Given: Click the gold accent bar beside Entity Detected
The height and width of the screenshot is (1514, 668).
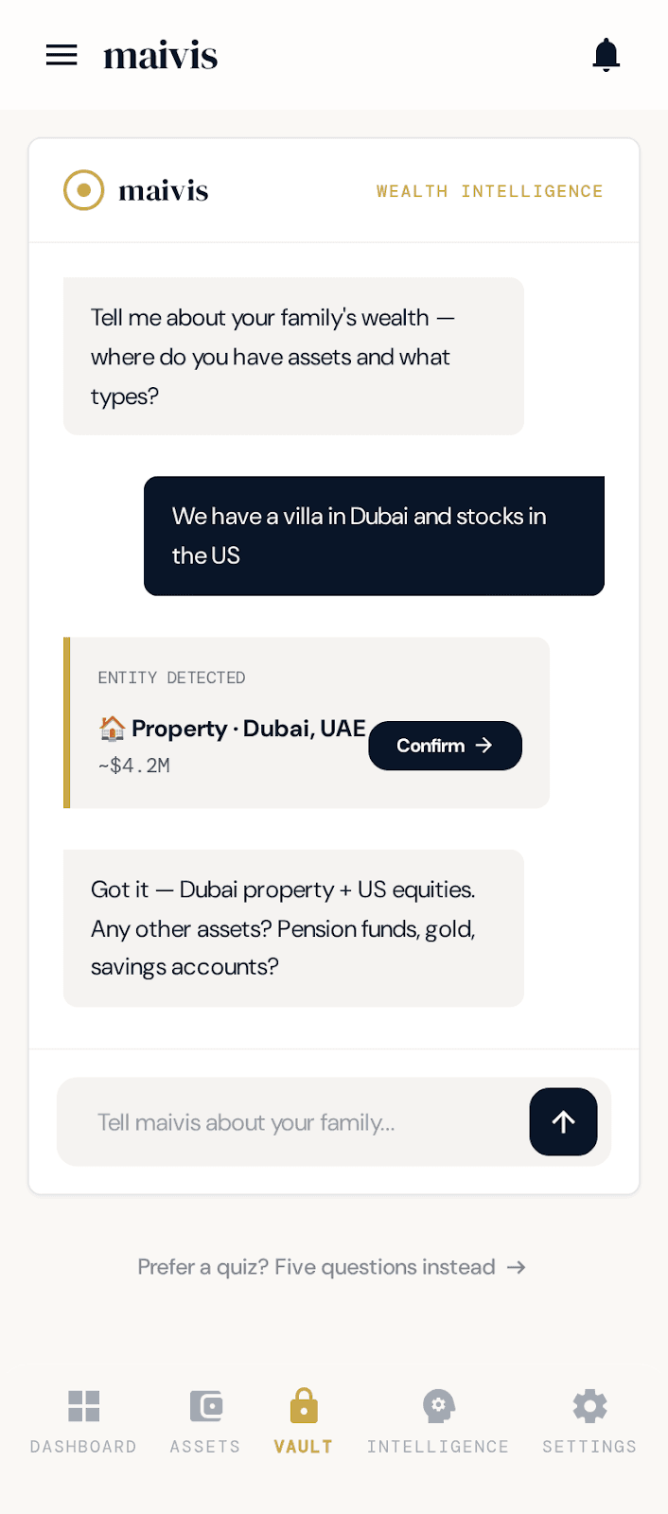Looking at the screenshot, I should coord(66,722).
